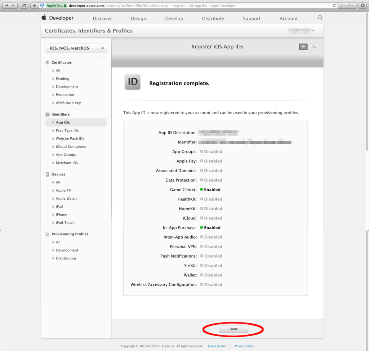Screen dimensions: 369x351
Task: Click the Provisioning Profiles section icon
Action: coord(47,234)
